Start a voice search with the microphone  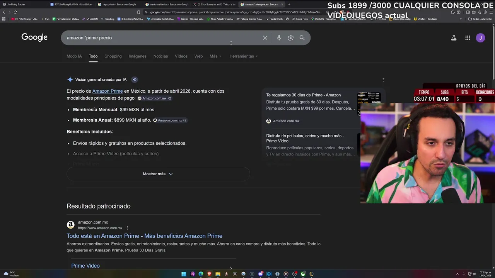pyautogui.click(x=279, y=38)
